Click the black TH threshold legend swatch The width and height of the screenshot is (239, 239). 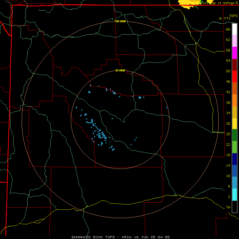(234, 207)
